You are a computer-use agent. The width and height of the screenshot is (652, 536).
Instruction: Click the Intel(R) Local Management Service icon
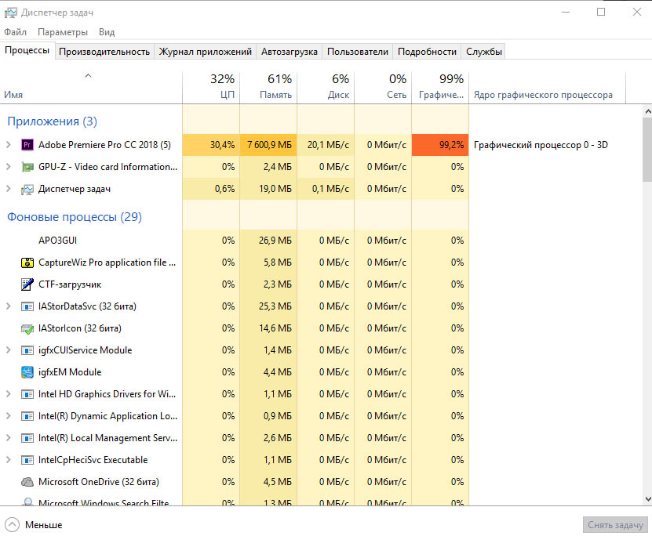click(27, 438)
